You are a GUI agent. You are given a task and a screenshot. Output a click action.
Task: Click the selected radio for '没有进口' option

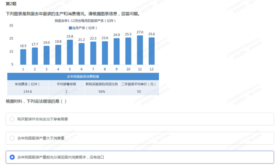[12, 157]
